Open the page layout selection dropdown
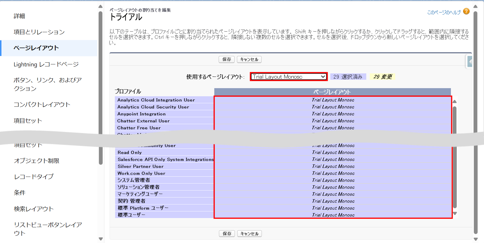This screenshot has height=243, width=484. pyautogui.click(x=289, y=77)
